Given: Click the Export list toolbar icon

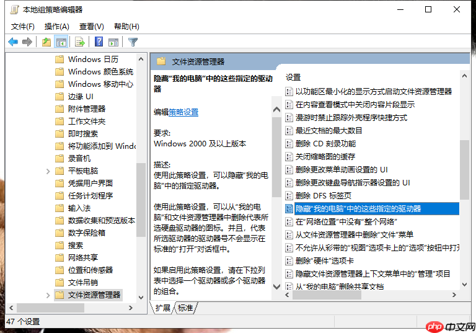Looking at the screenshot, I should [80, 42].
